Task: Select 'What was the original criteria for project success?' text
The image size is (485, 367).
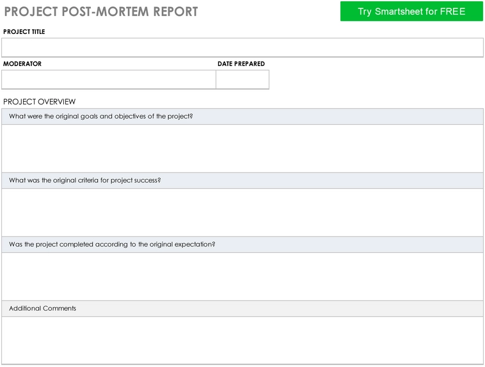Action: click(x=84, y=180)
